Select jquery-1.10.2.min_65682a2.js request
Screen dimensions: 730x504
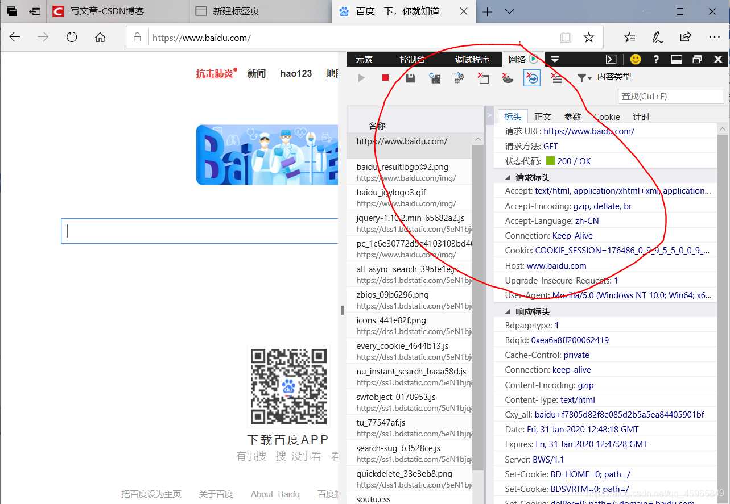410,223
